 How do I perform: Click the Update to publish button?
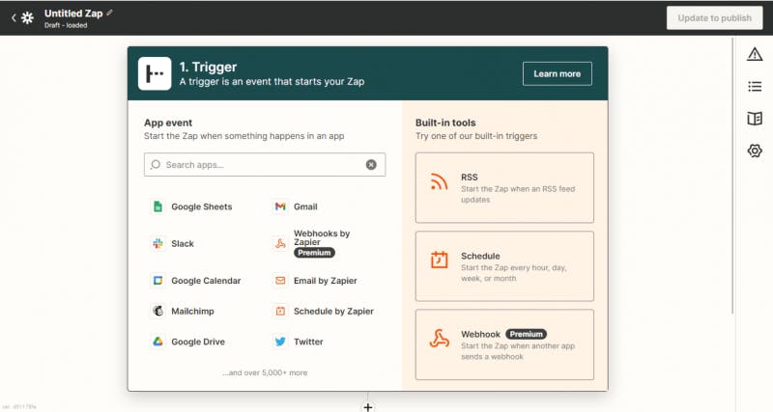click(x=714, y=18)
